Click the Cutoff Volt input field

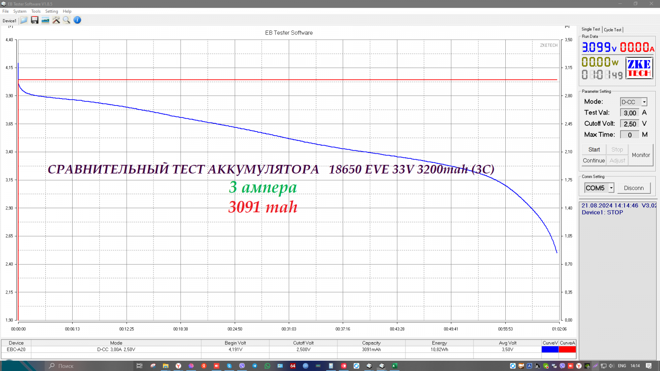629,124
